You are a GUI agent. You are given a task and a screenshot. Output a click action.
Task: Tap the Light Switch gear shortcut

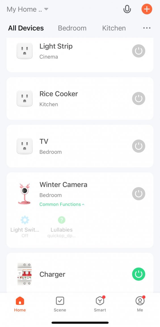(25, 220)
